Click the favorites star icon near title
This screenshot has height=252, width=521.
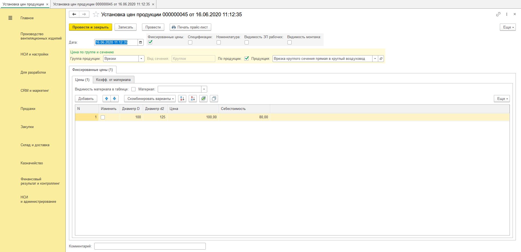(96, 15)
